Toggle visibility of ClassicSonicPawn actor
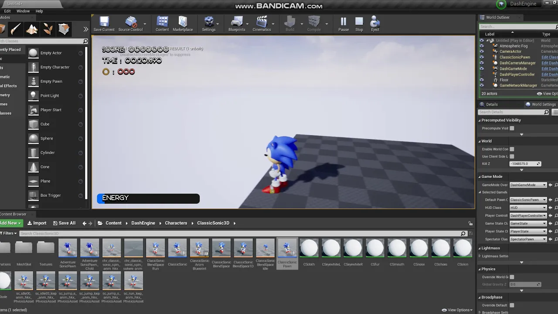Viewport: 558px width, 314px height. coord(482,57)
